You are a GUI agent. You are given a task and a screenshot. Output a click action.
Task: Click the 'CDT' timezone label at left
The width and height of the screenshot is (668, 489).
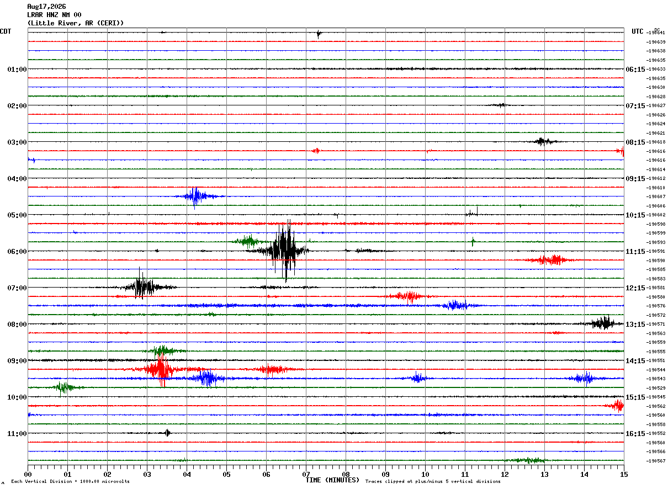pos(6,31)
